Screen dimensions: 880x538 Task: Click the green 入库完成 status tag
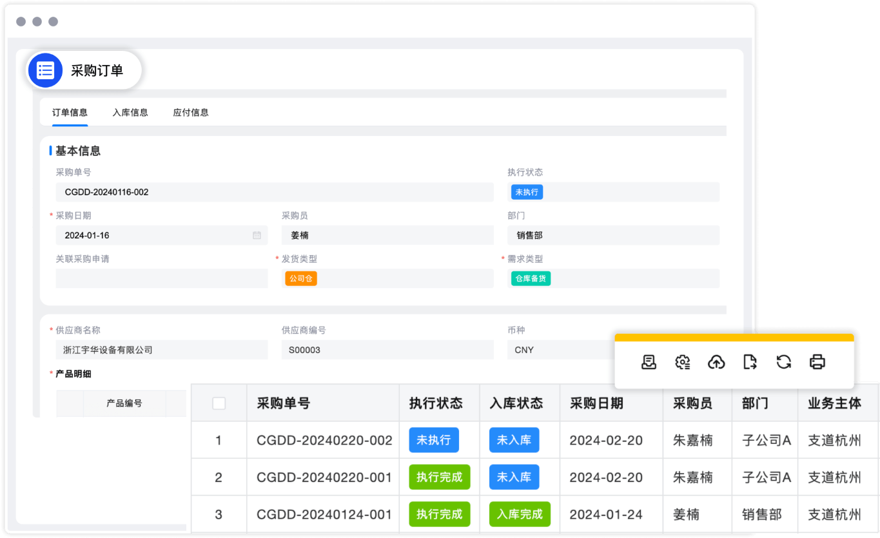coord(520,515)
